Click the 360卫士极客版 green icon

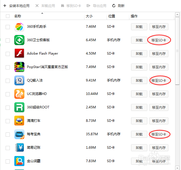19,40
